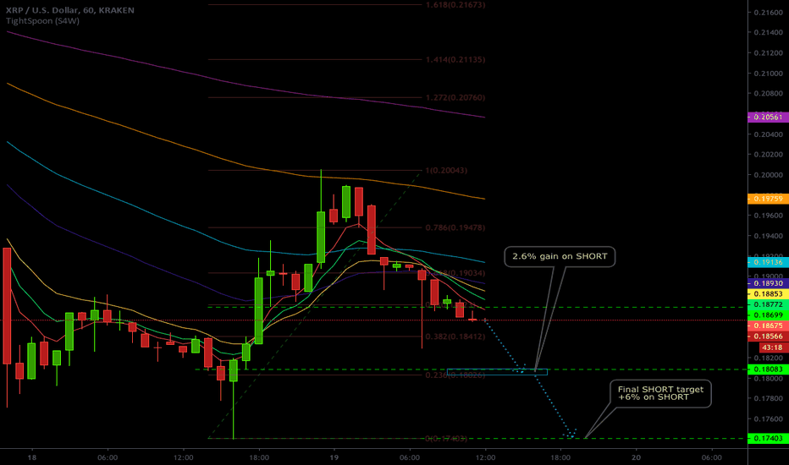Screen dimensions: 789x465
Task: Select the 'Final SHORT target' callout
Action: (x=660, y=394)
